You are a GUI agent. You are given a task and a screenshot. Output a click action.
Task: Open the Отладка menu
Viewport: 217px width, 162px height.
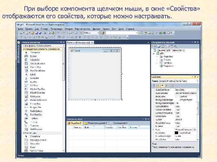pos(68,29)
